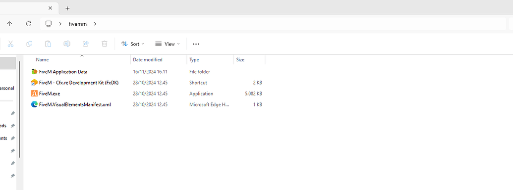
Task: Refresh the current folder view
Action: [x=28, y=24]
